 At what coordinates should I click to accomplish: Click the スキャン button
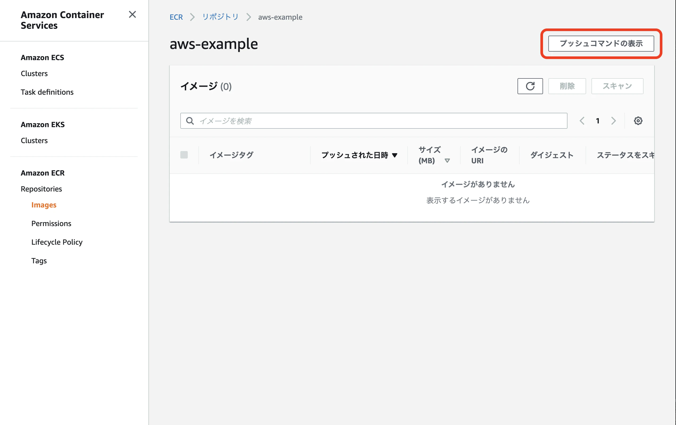(x=617, y=86)
